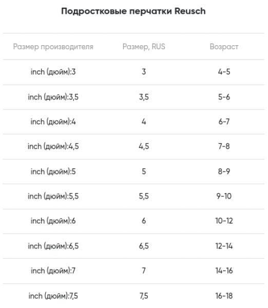268x308 pixels.
Task: Select the age value 16-18
Action: pos(224,296)
